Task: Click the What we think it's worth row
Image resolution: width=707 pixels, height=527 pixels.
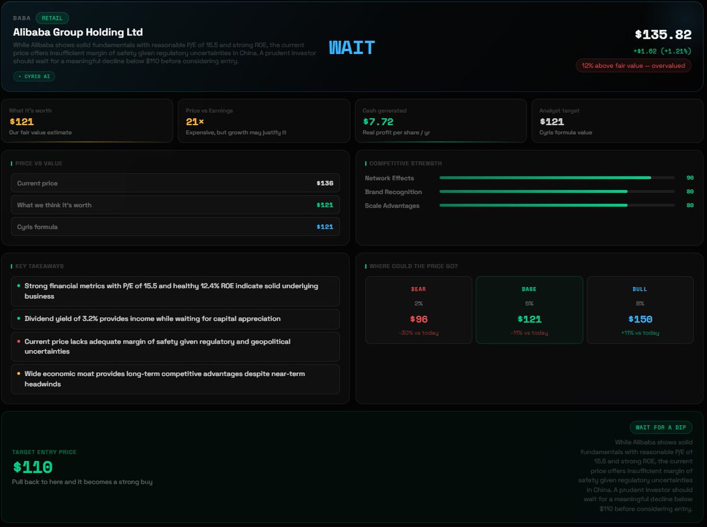Action: click(x=176, y=205)
